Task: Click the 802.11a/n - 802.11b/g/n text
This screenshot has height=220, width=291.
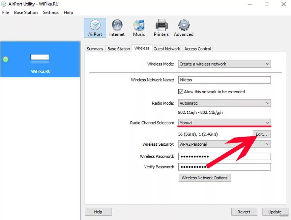Action: tap(200, 112)
